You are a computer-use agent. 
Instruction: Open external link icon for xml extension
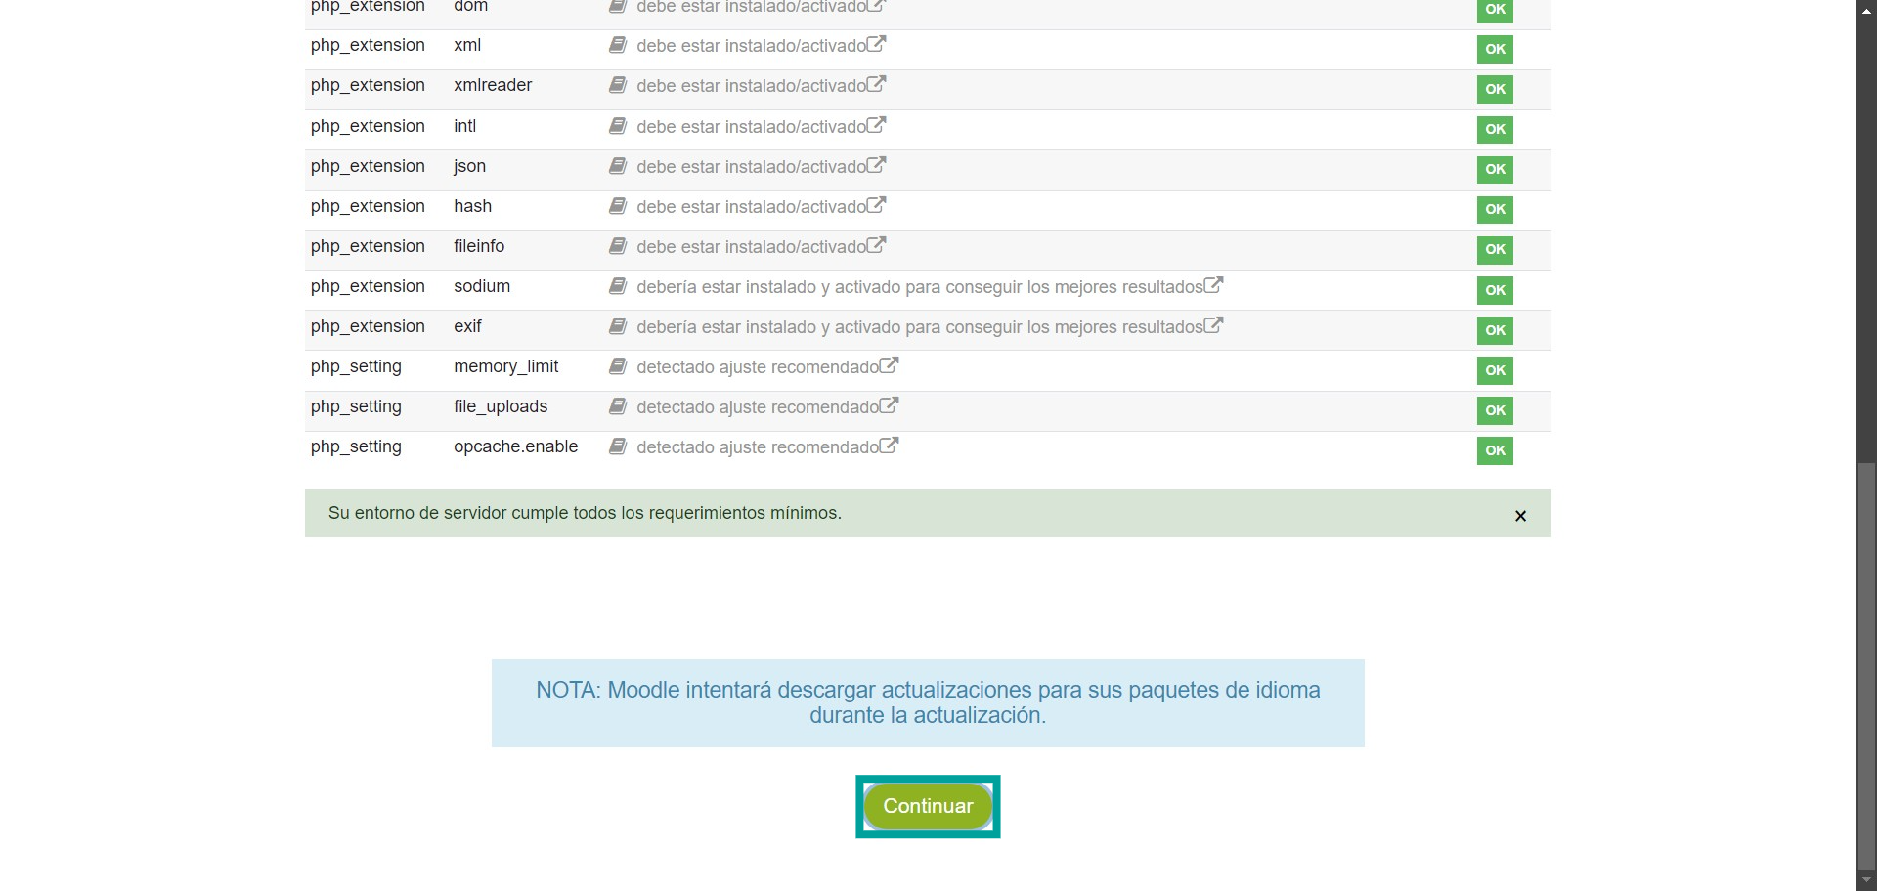[877, 44]
